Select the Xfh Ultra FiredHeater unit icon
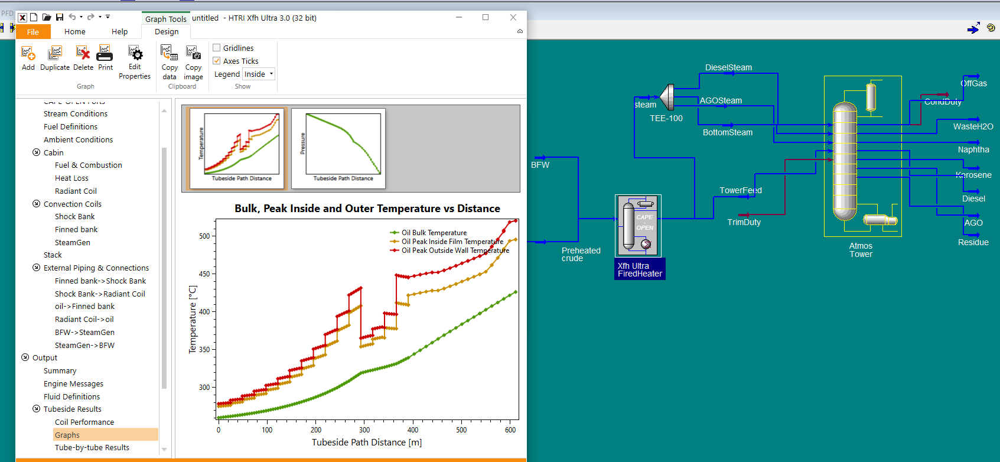Image resolution: width=1000 pixels, height=462 pixels. click(x=638, y=226)
